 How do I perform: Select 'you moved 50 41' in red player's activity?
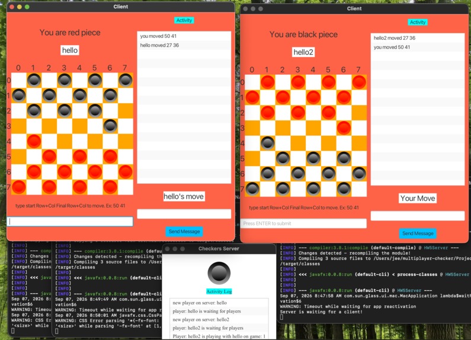click(x=184, y=36)
